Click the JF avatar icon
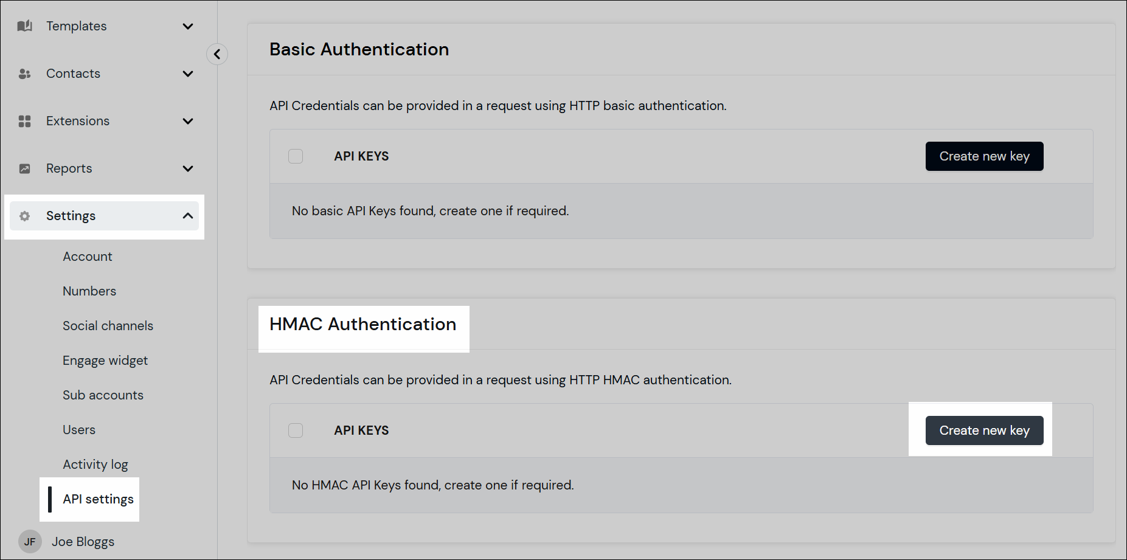 [x=29, y=541]
